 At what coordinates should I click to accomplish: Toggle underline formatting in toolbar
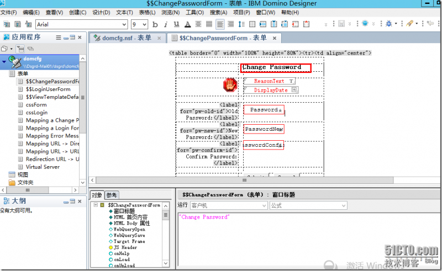click(x=176, y=24)
